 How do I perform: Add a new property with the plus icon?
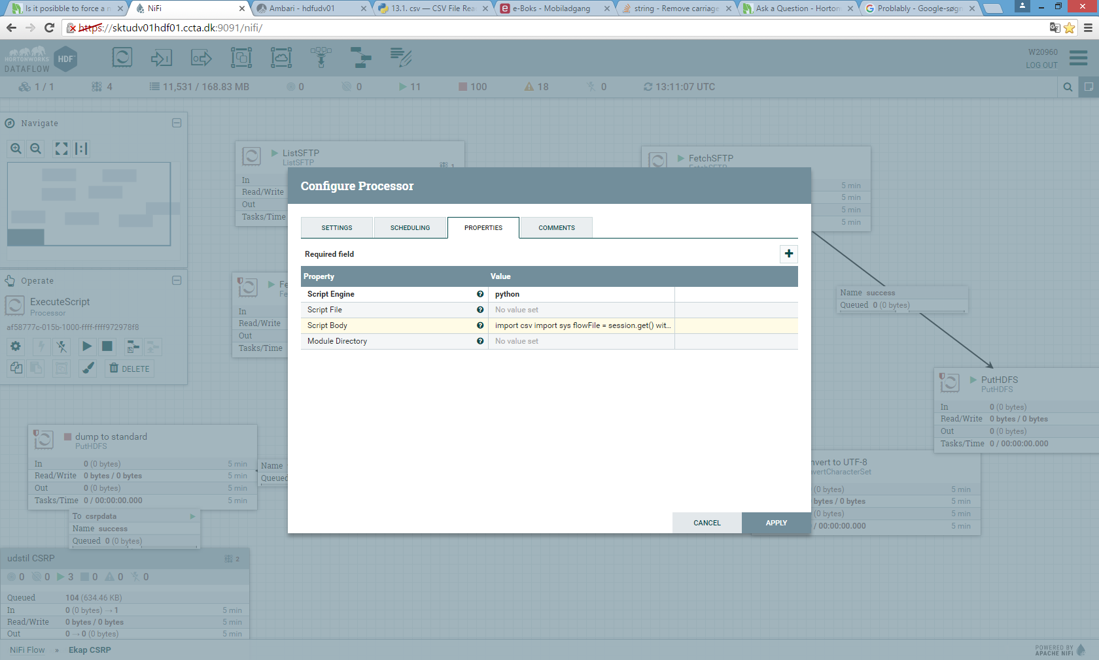[788, 254]
